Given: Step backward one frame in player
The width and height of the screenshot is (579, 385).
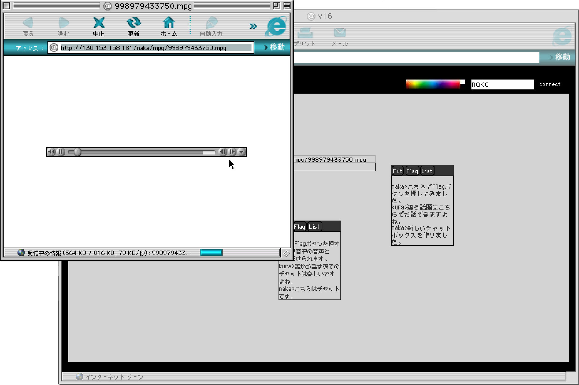Looking at the screenshot, I should point(223,152).
